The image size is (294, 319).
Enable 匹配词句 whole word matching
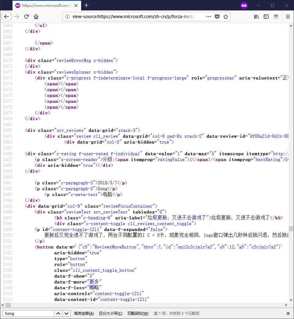point(138,313)
